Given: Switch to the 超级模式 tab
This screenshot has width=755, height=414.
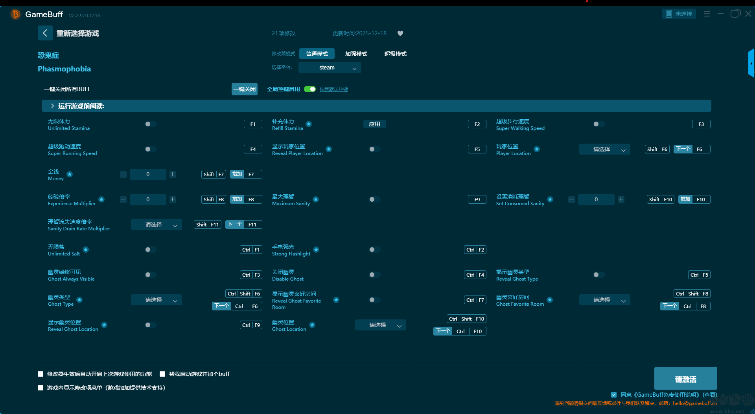Looking at the screenshot, I should click(x=395, y=54).
